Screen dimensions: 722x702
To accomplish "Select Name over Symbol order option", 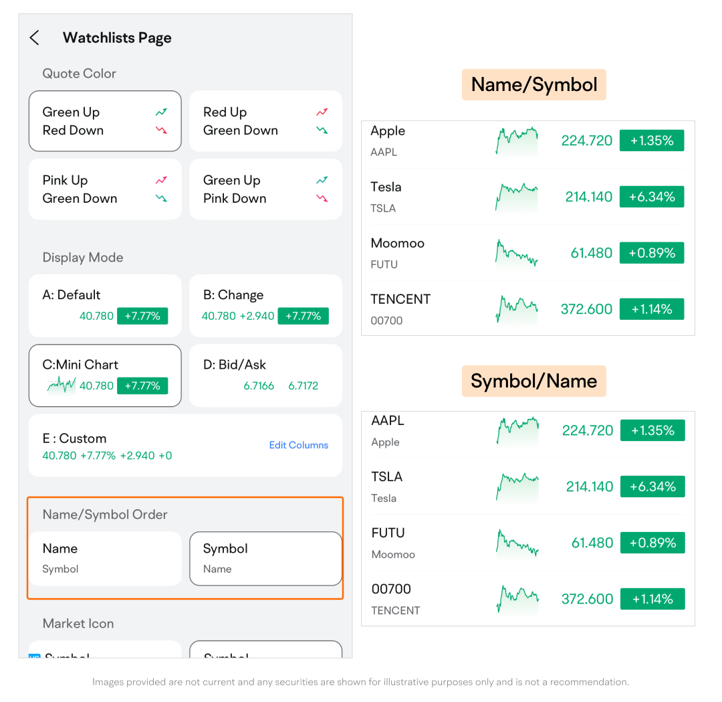I will pyautogui.click(x=105, y=559).
